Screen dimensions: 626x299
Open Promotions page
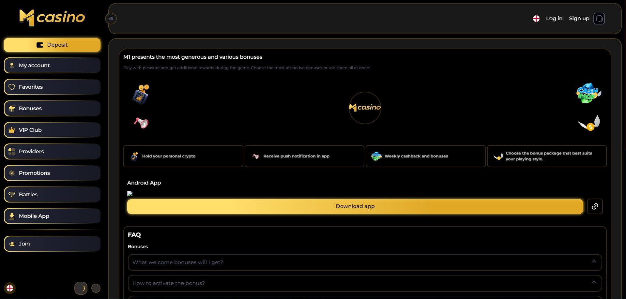(x=52, y=173)
